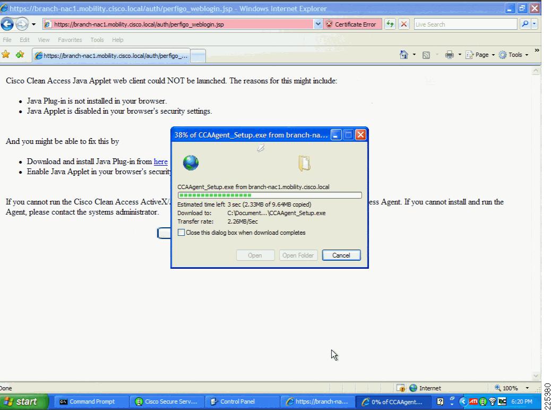
Task: Cancel the CCAAgent_Setup.exe download
Action: click(x=341, y=255)
